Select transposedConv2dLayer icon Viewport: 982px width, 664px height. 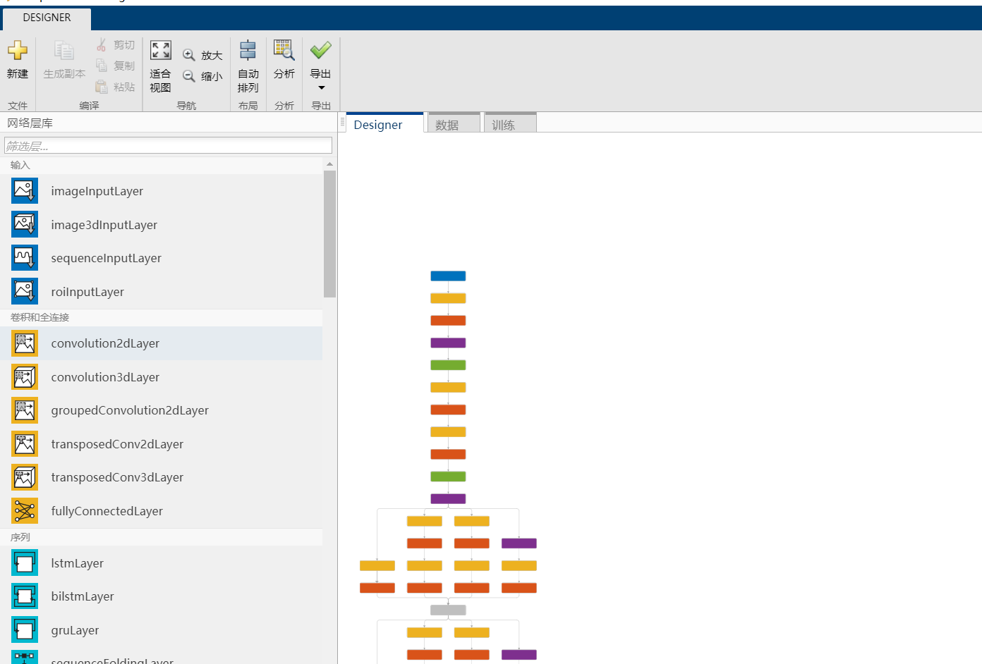click(25, 444)
